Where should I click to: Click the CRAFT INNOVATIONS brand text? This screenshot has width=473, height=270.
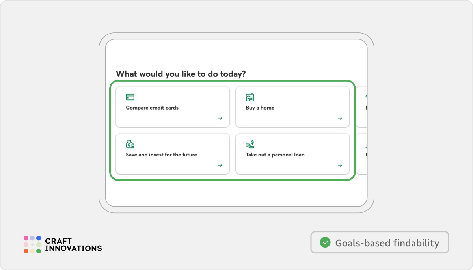[73, 245]
